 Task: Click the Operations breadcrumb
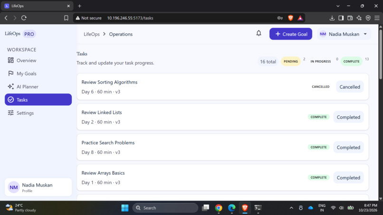pos(121,34)
